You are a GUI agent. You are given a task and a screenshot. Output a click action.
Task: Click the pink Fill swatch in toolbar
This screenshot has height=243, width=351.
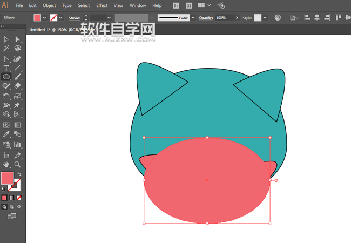[x=7, y=178]
